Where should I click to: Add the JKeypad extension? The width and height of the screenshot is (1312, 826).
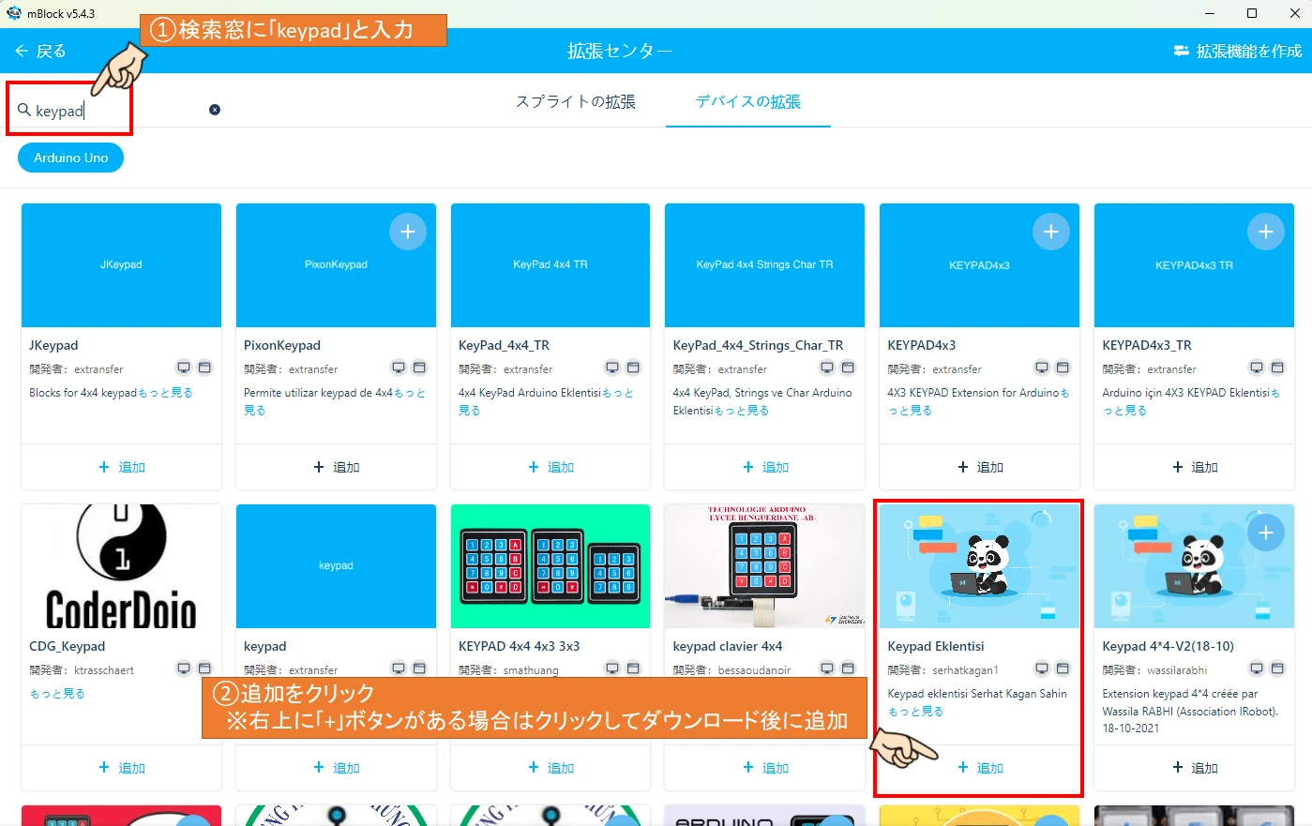pyautogui.click(x=121, y=467)
